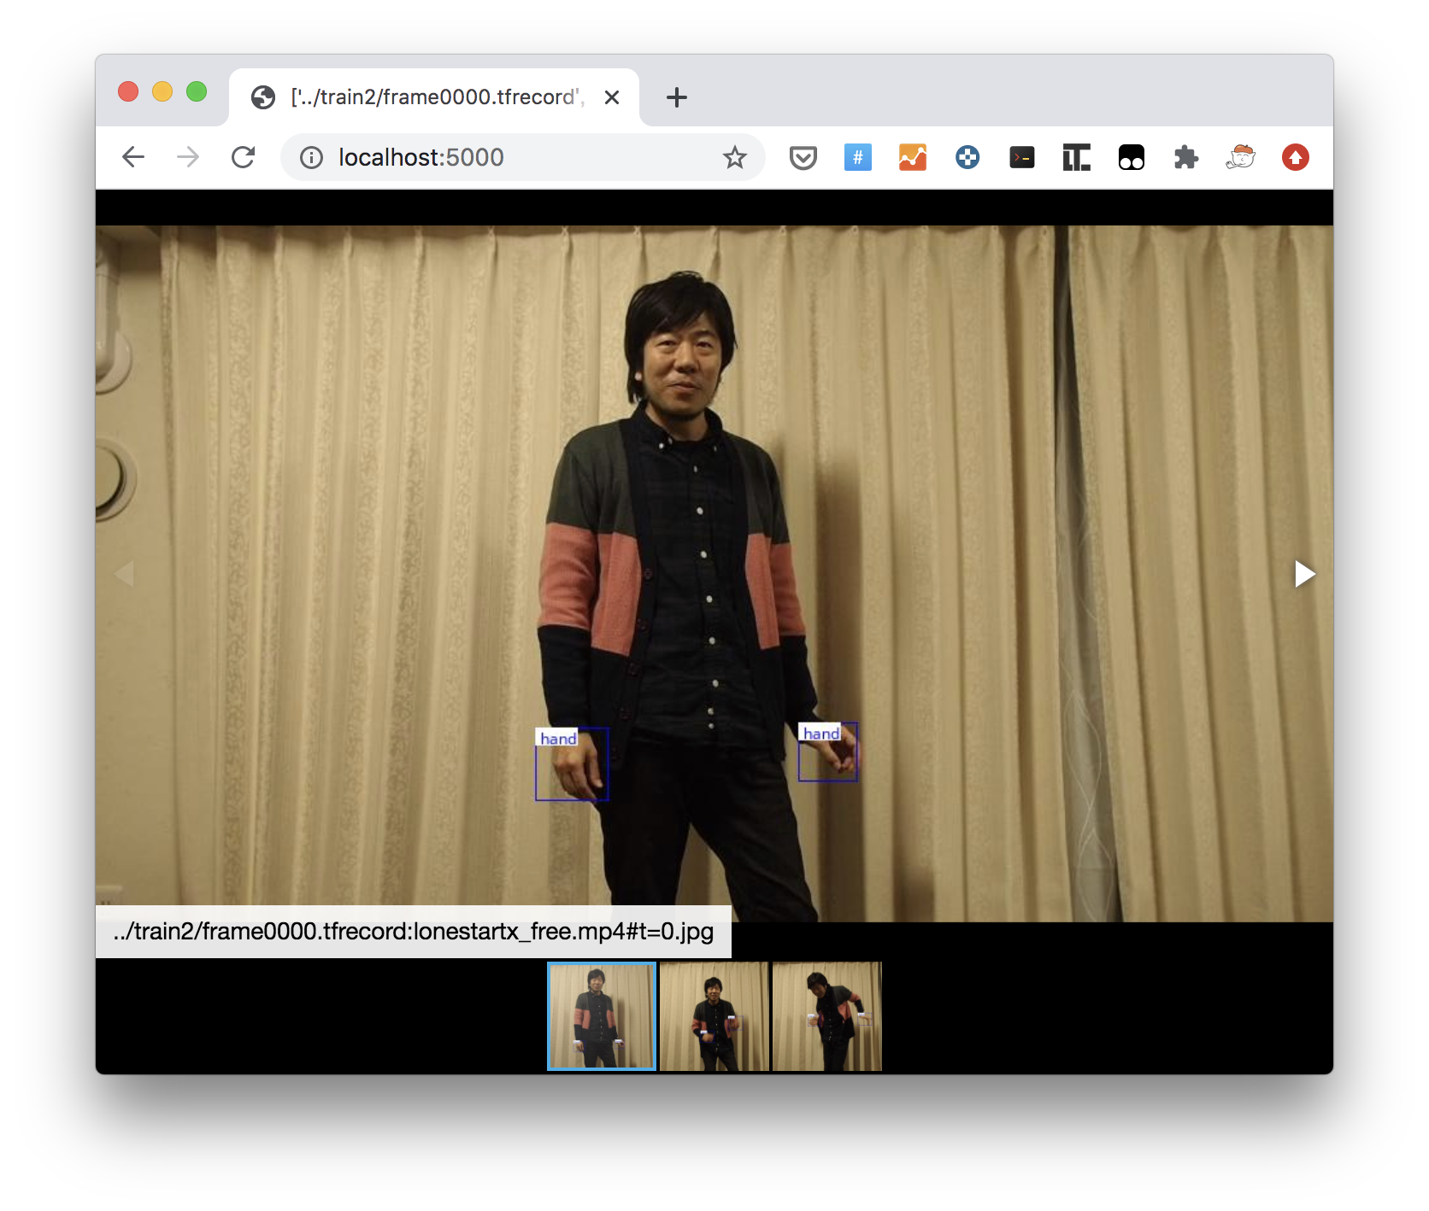Open the browser extensions puzzle-piece menu
This screenshot has height=1211, width=1429.
[1186, 157]
